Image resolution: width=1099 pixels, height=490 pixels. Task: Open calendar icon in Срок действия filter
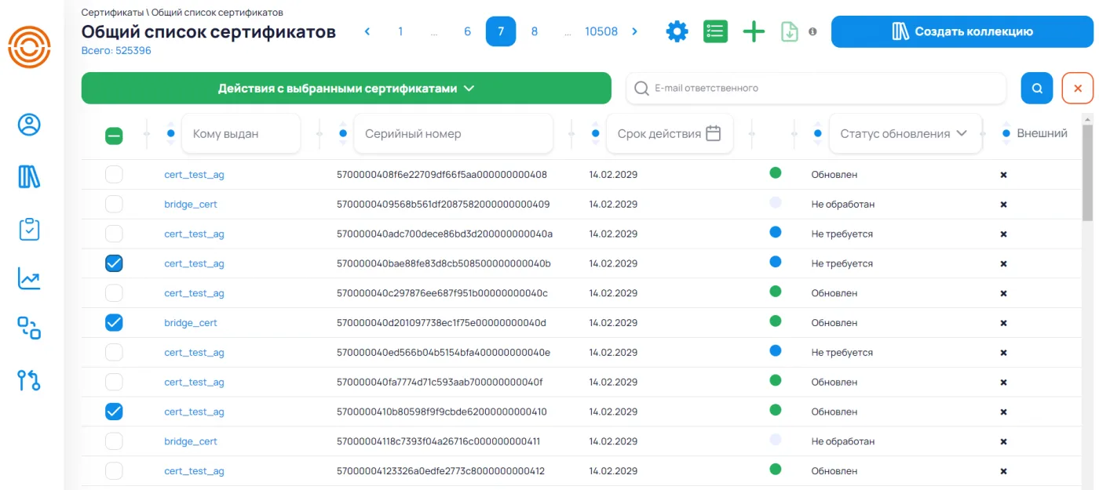[x=713, y=133]
